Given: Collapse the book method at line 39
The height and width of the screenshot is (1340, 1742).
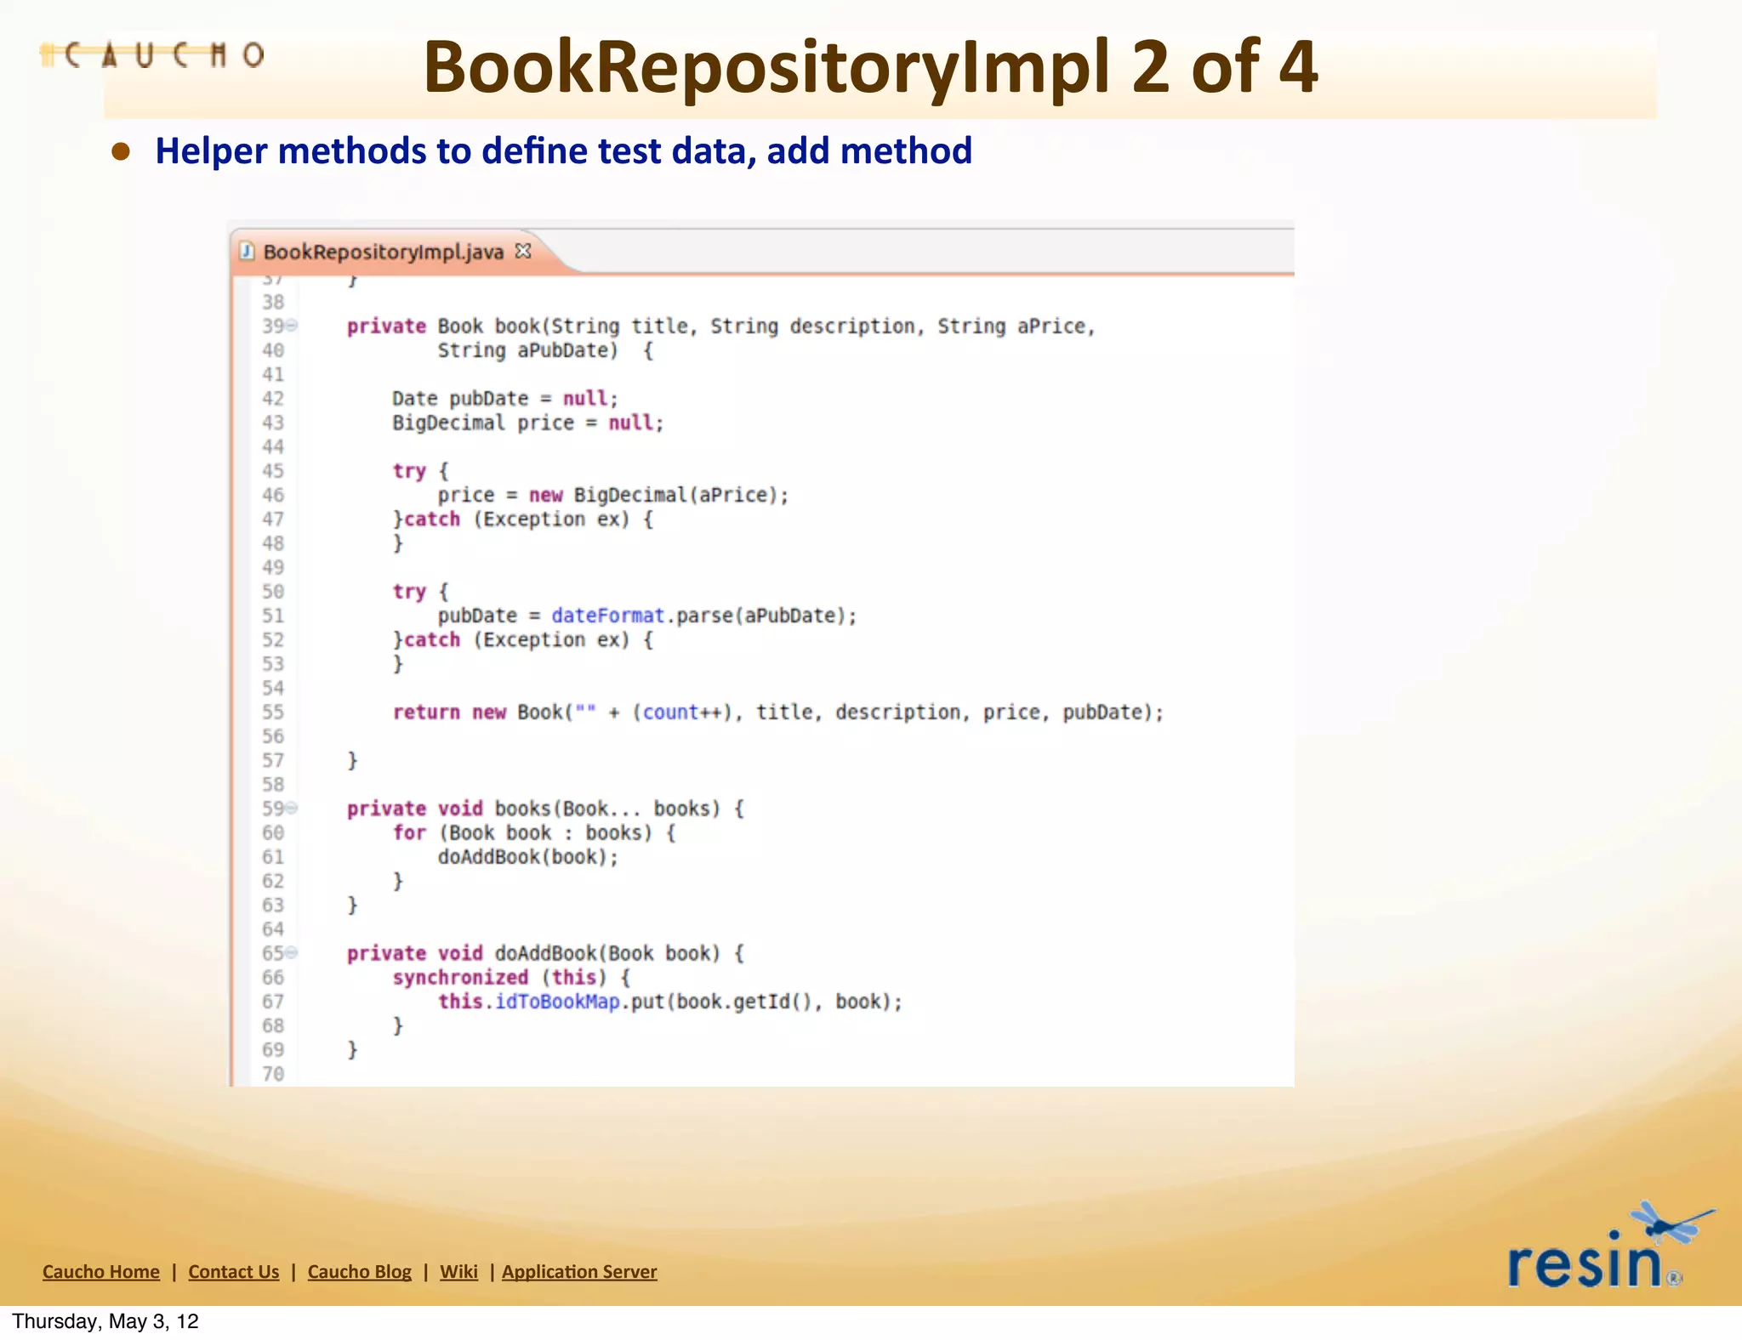Looking at the screenshot, I should 292,326.
